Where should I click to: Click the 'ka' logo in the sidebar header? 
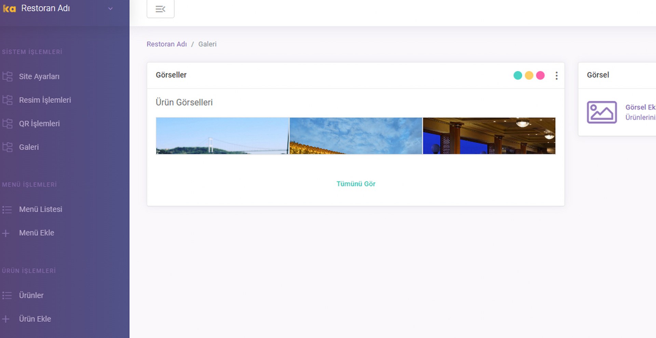(9, 9)
